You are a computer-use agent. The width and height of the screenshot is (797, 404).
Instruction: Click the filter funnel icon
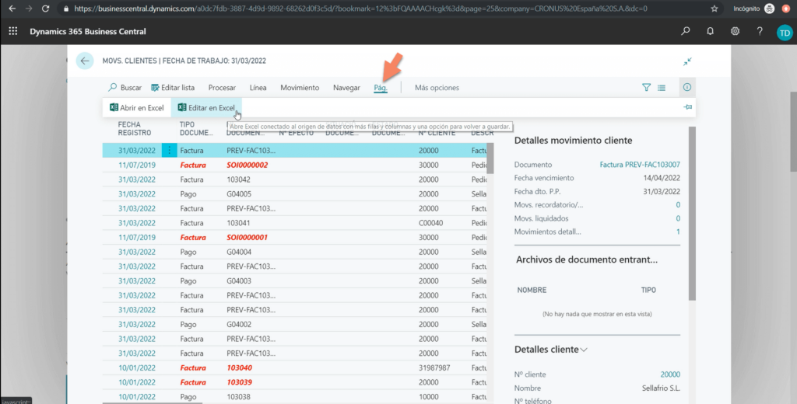(646, 88)
